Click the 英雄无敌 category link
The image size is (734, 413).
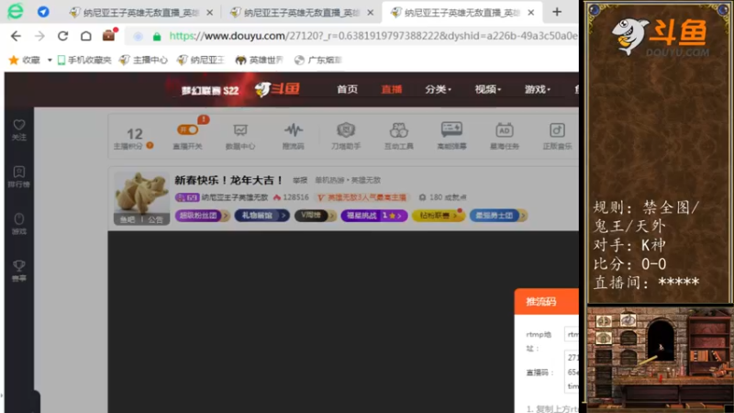(x=366, y=180)
